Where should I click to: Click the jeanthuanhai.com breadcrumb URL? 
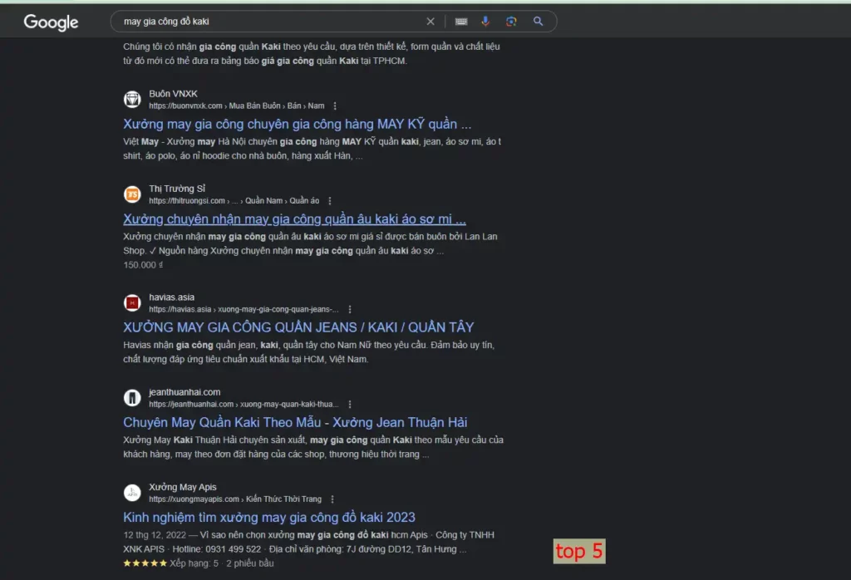pyautogui.click(x=243, y=404)
